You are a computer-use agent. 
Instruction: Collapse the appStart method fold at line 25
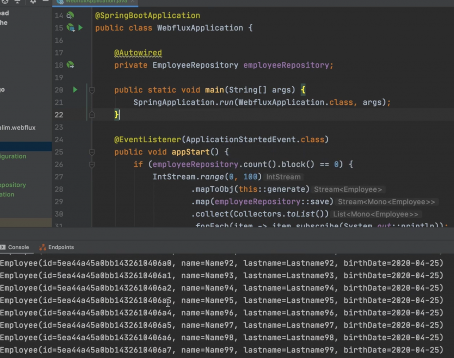click(92, 152)
